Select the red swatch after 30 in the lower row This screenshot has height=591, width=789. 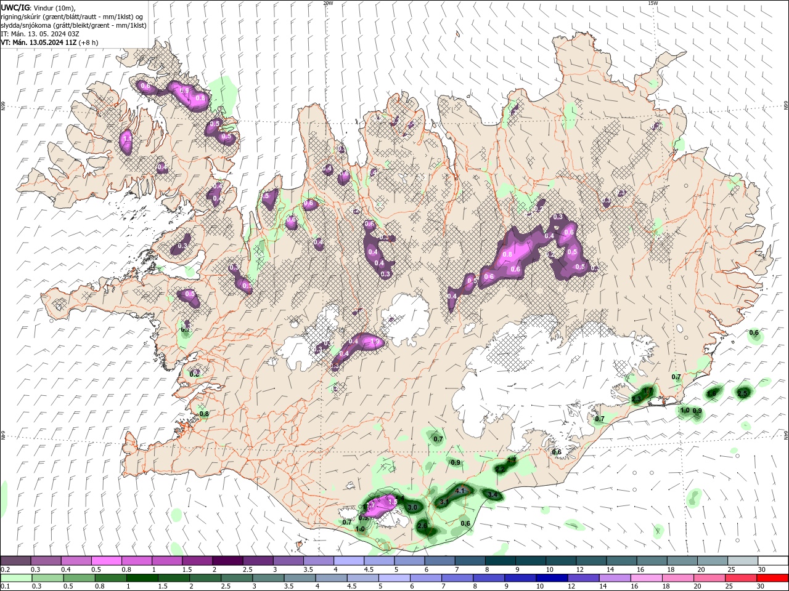pyautogui.click(x=772, y=578)
